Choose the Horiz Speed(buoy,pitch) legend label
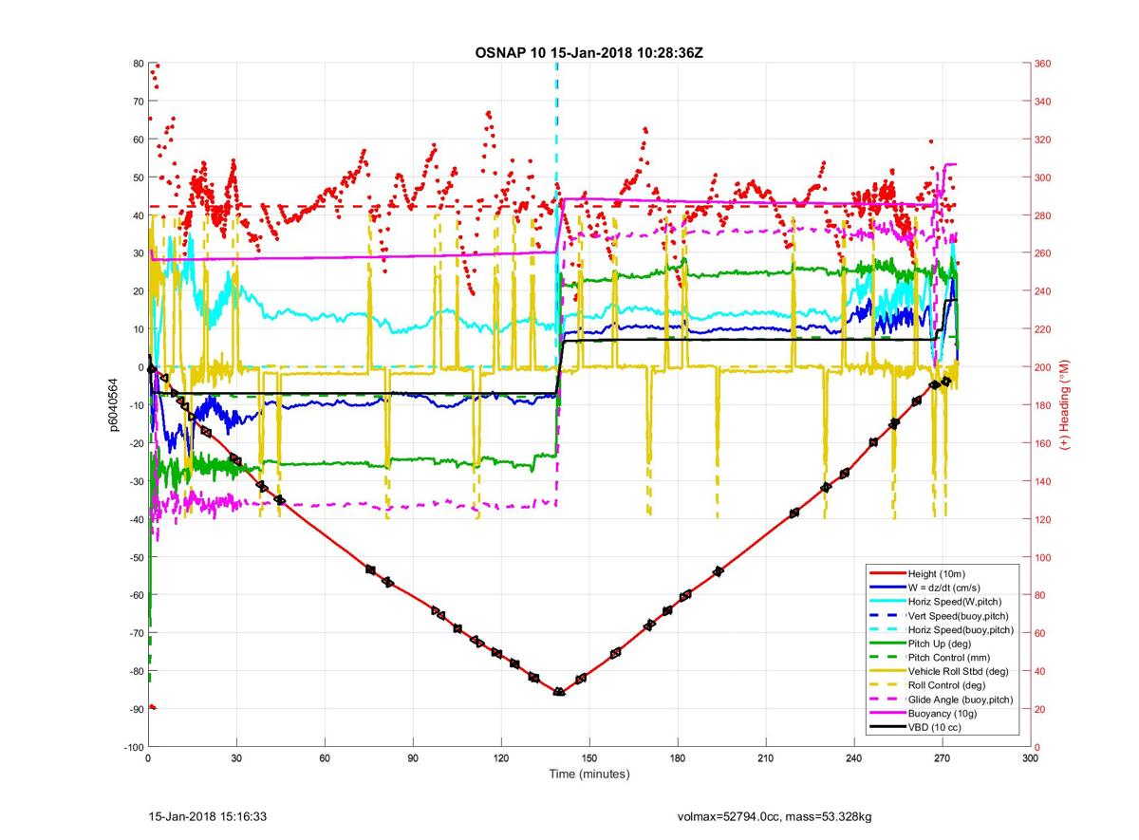Image resolution: width=1139 pixels, height=840 pixels. click(961, 629)
